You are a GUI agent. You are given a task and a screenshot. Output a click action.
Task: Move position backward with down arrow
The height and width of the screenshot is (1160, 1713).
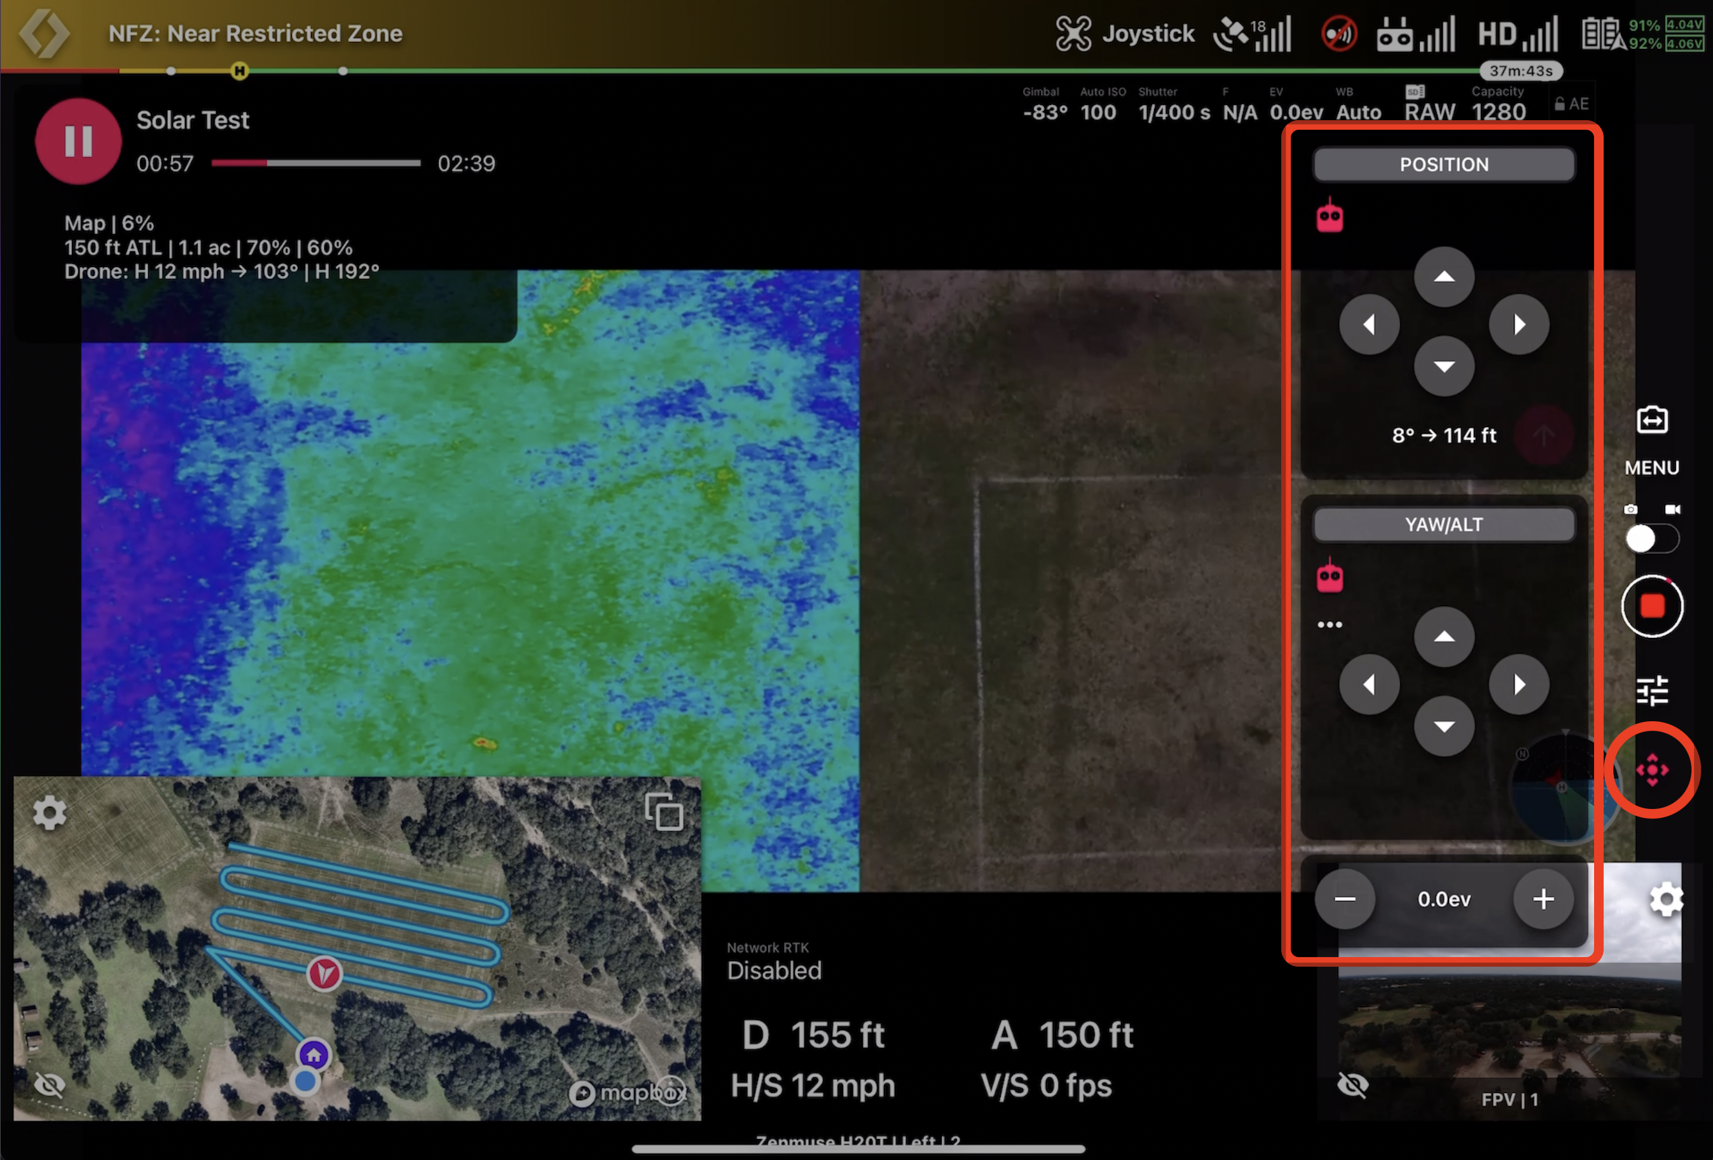point(1443,366)
